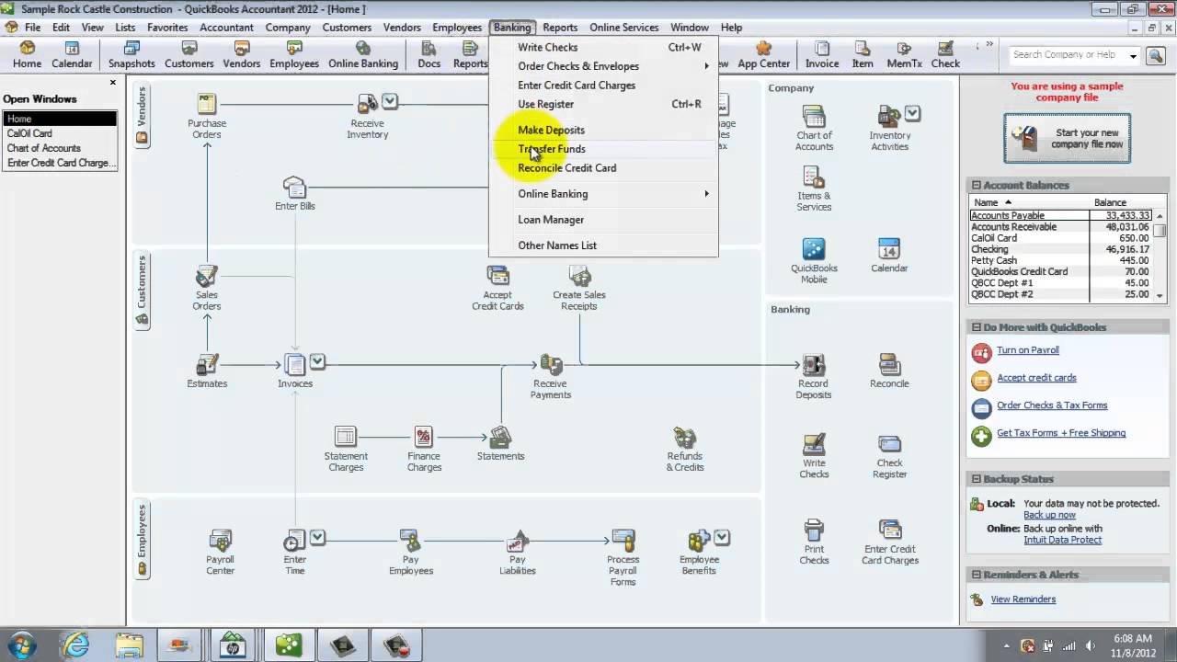Viewport: 1177px width, 662px height.
Task: Open Print Checks icon
Action: pos(814,530)
